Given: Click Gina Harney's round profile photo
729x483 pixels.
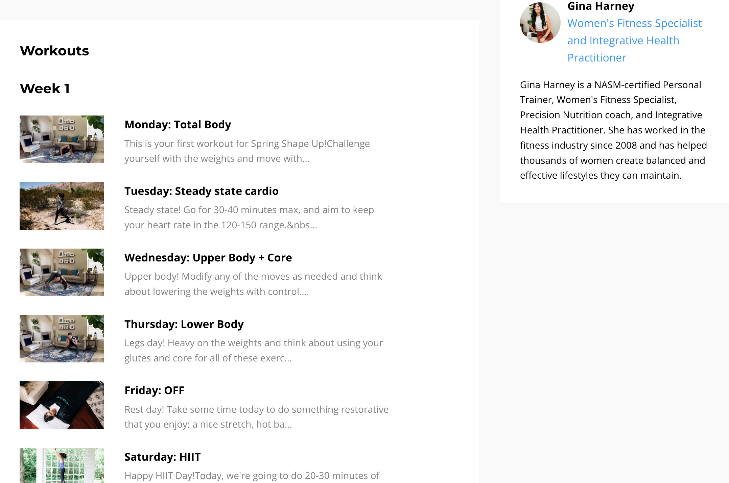Looking at the screenshot, I should pyautogui.click(x=540, y=23).
